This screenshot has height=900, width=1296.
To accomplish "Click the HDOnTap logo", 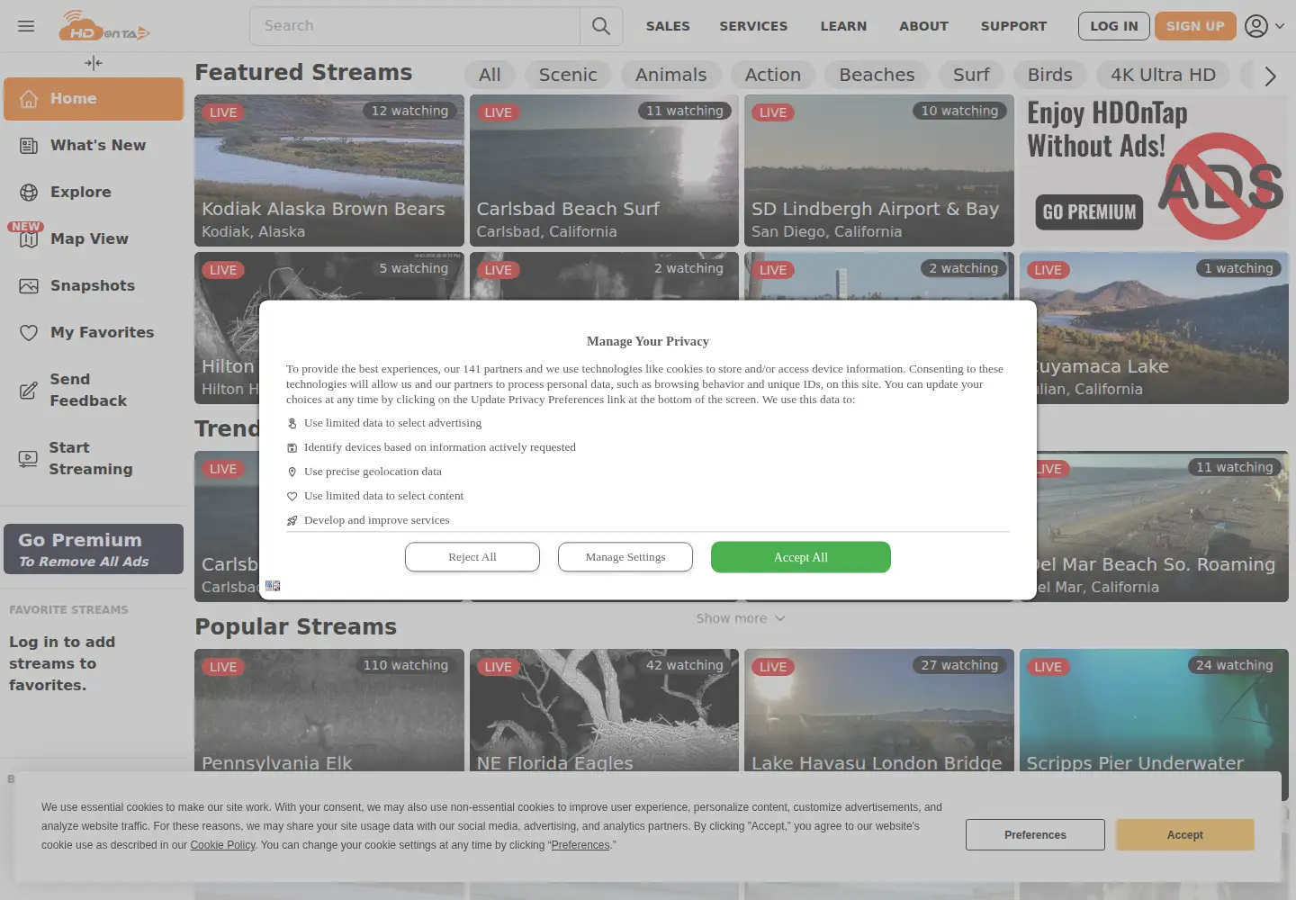I will 104,26.
